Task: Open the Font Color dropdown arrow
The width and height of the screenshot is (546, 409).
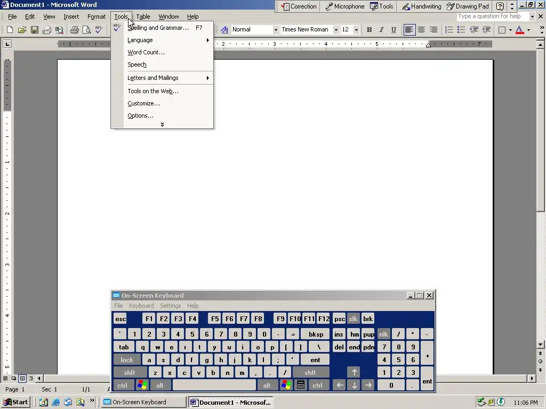Action: coord(528,30)
